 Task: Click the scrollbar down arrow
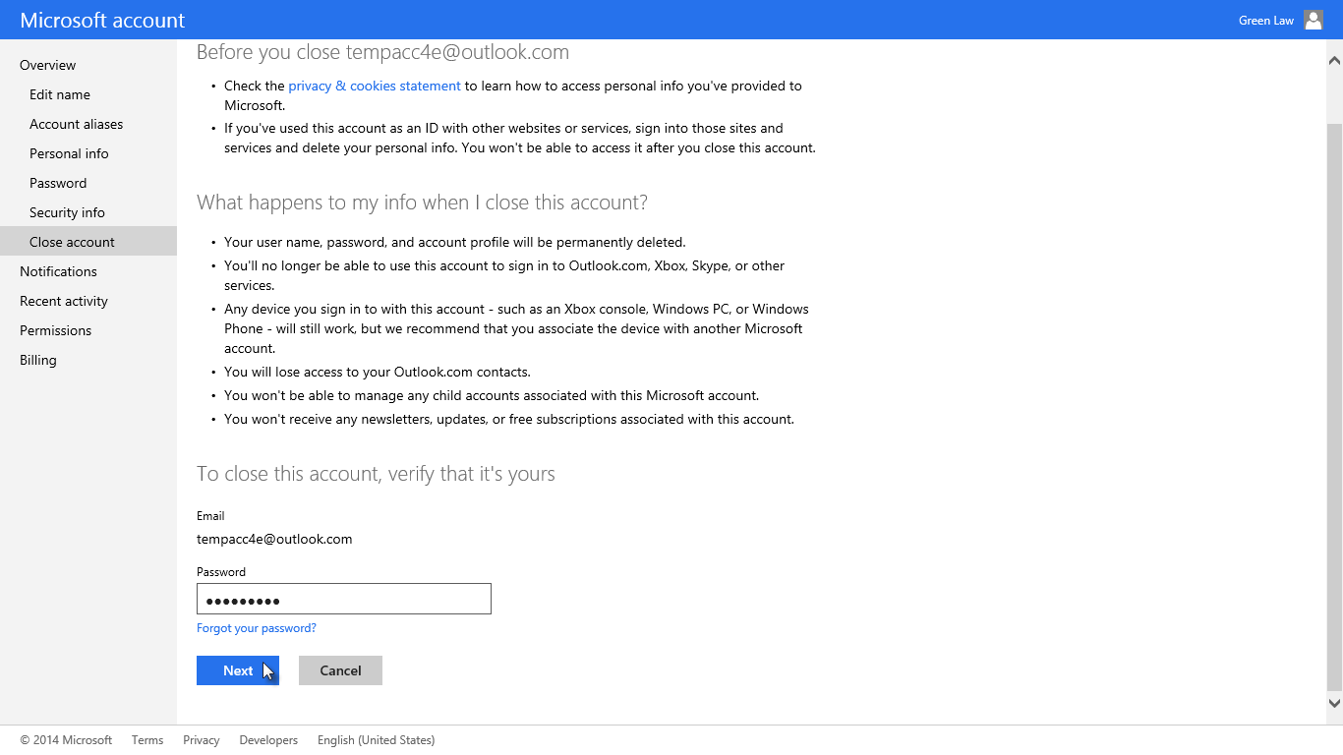click(x=1335, y=703)
